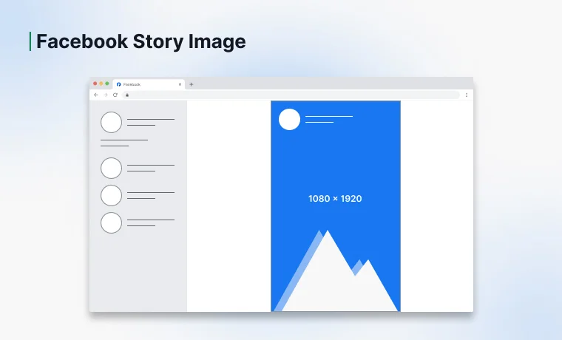Open a new tab with plus button
Screen dimensions: 562x340
pyautogui.click(x=191, y=84)
